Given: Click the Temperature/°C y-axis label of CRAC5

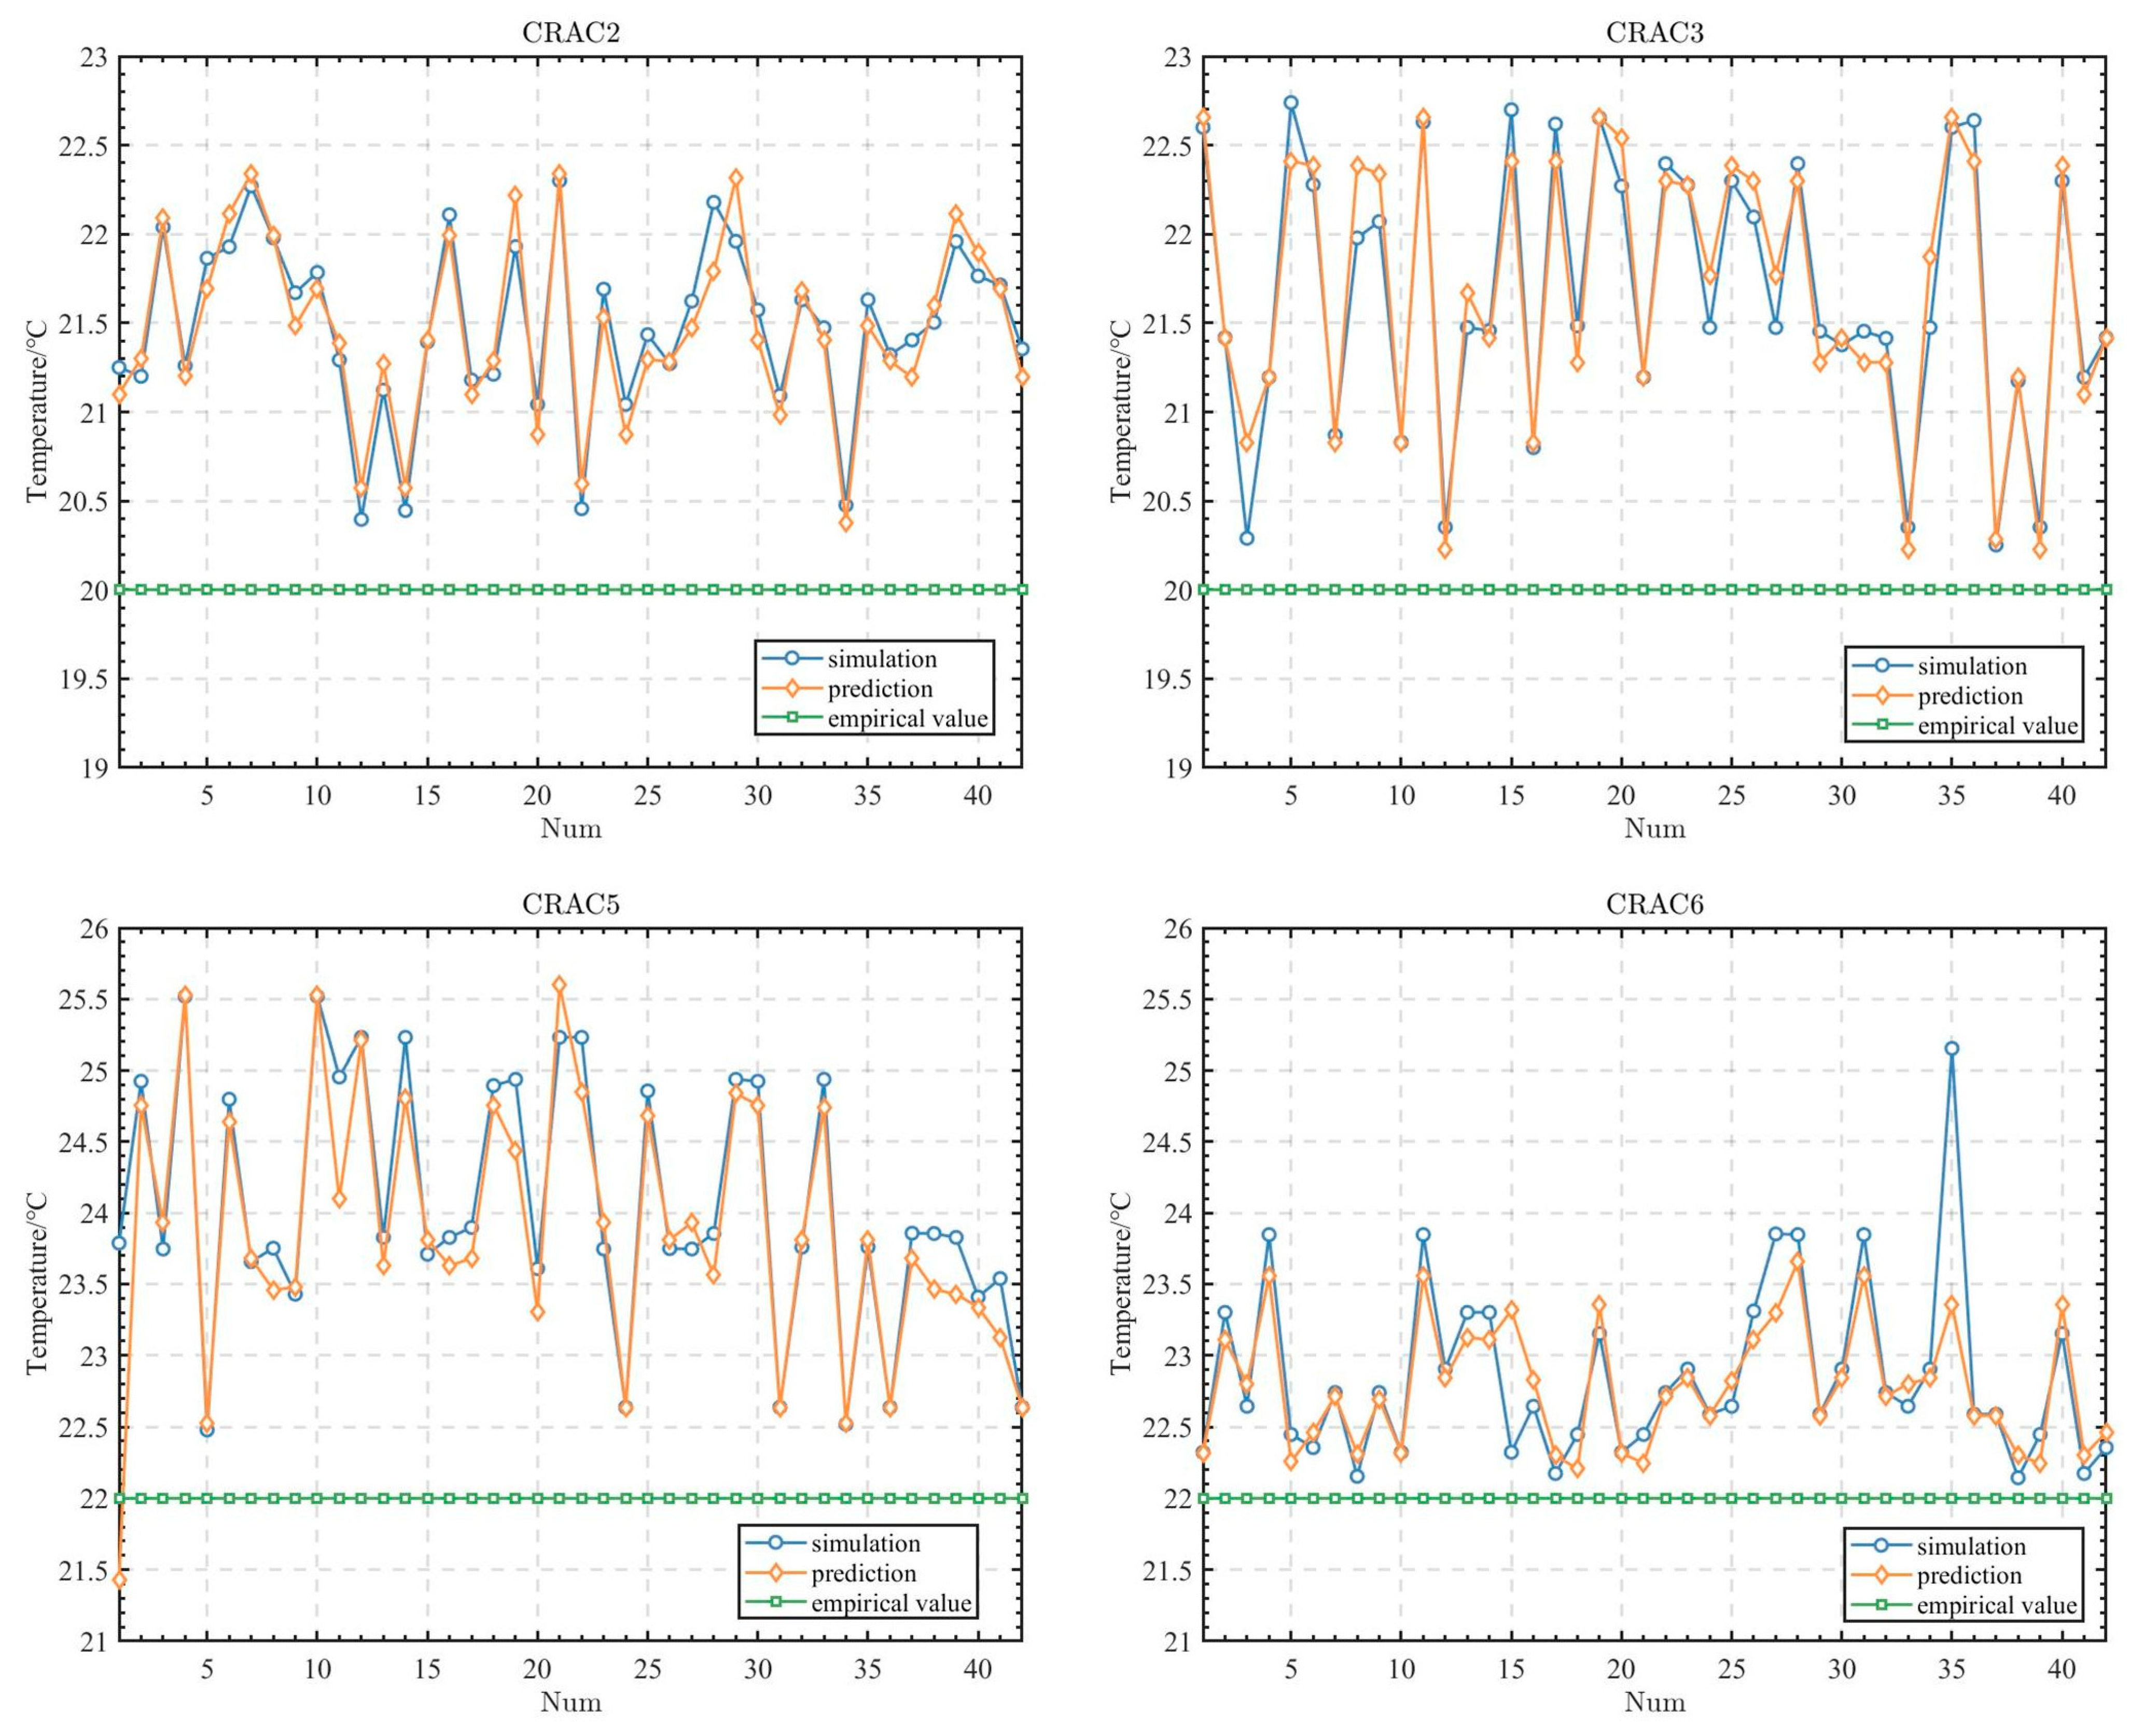Looking at the screenshot, I should (x=37, y=1284).
